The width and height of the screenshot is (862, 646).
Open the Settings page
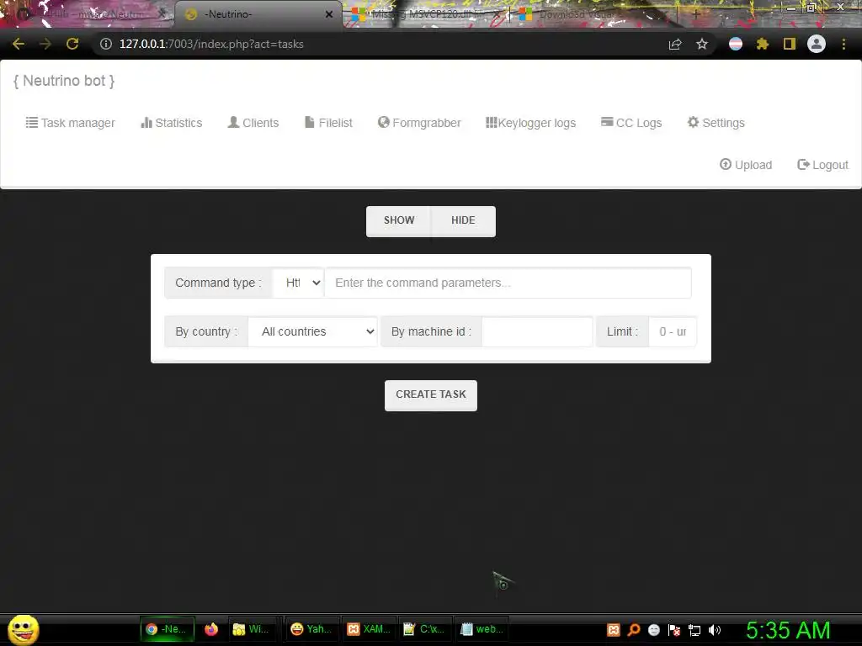(716, 123)
